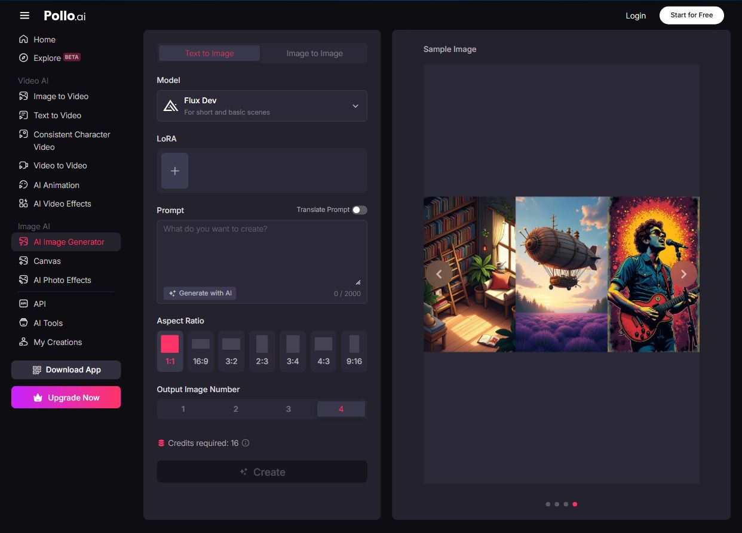This screenshot has width=742, height=533.
Task: Select the 4:3 aspect ratio
Action: [323, 351]
